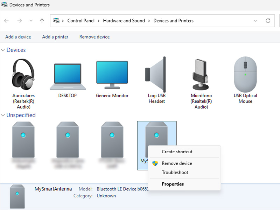The width and height of the screenshot is (280, 210).
Task: Open the address bar history dropdown
Action: click(255, 21)
